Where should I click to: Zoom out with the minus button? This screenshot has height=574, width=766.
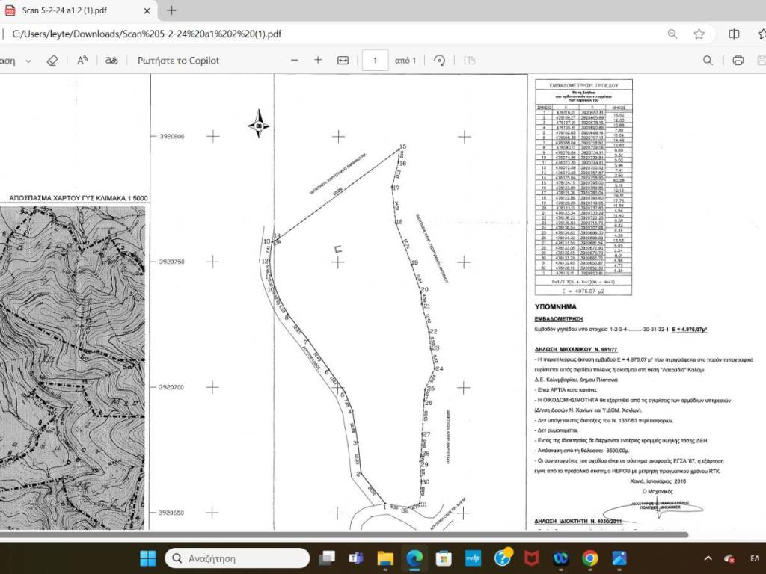coord(295,61)
